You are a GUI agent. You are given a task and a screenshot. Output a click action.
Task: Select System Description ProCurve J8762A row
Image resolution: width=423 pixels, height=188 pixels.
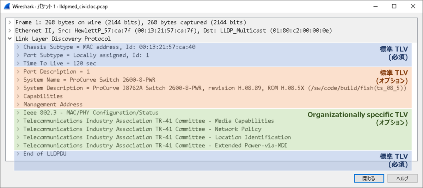tap(215, 88)
